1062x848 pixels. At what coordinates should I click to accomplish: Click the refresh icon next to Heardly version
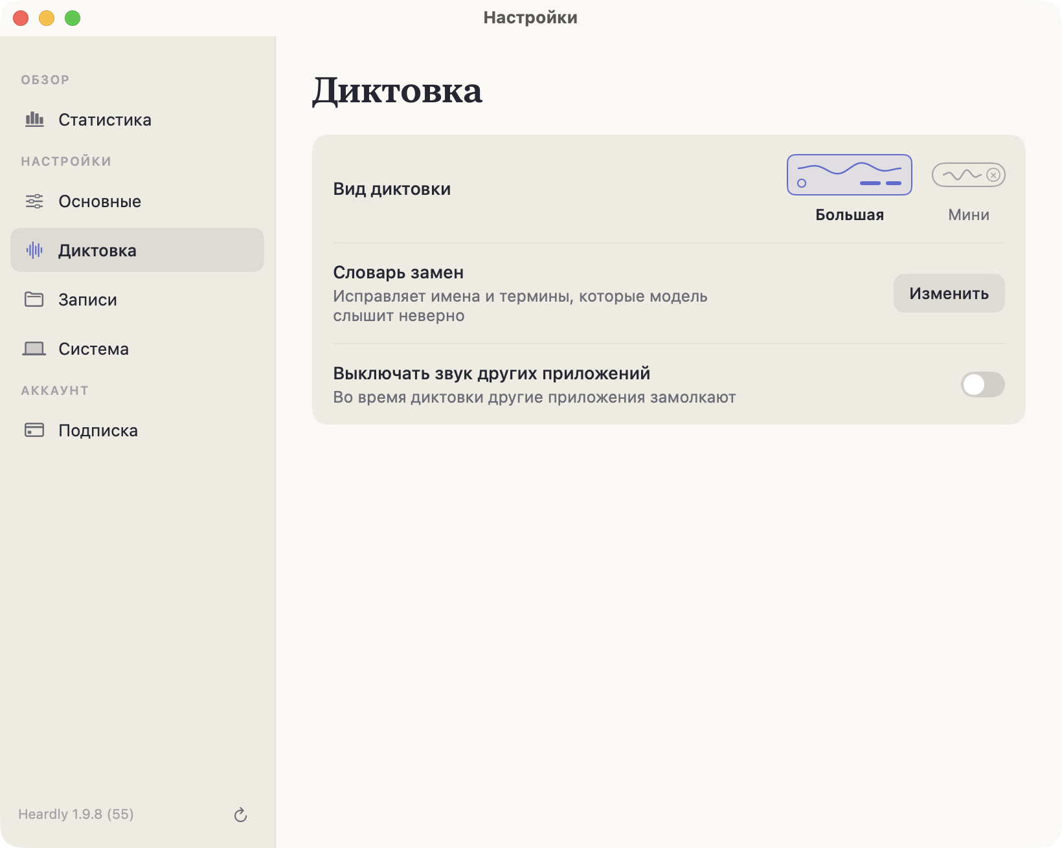[x=240, y=814]
